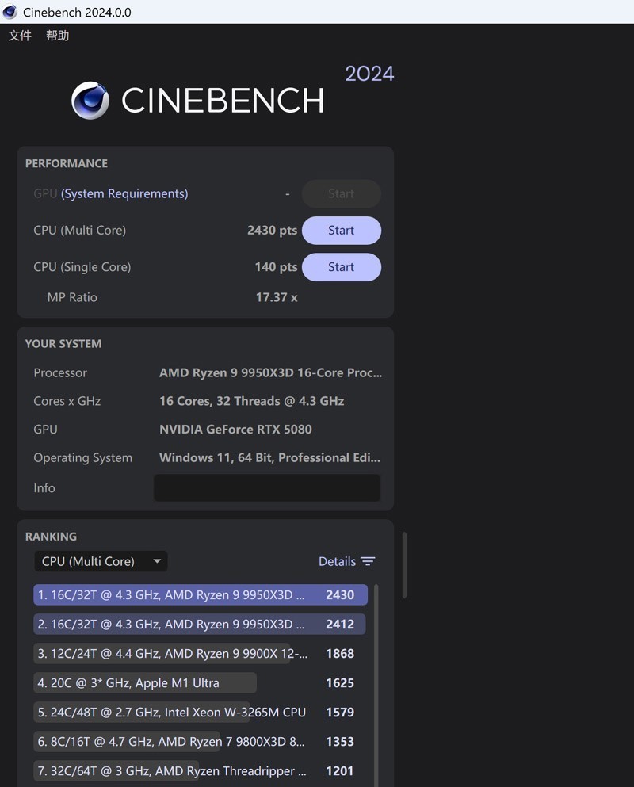Click the Details filter lines icon

click(368, 561)
